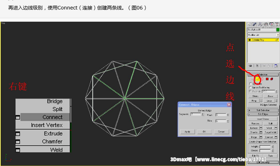Click the Loop button

pos(269,100)
